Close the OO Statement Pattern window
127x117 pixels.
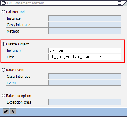point(119,3)
